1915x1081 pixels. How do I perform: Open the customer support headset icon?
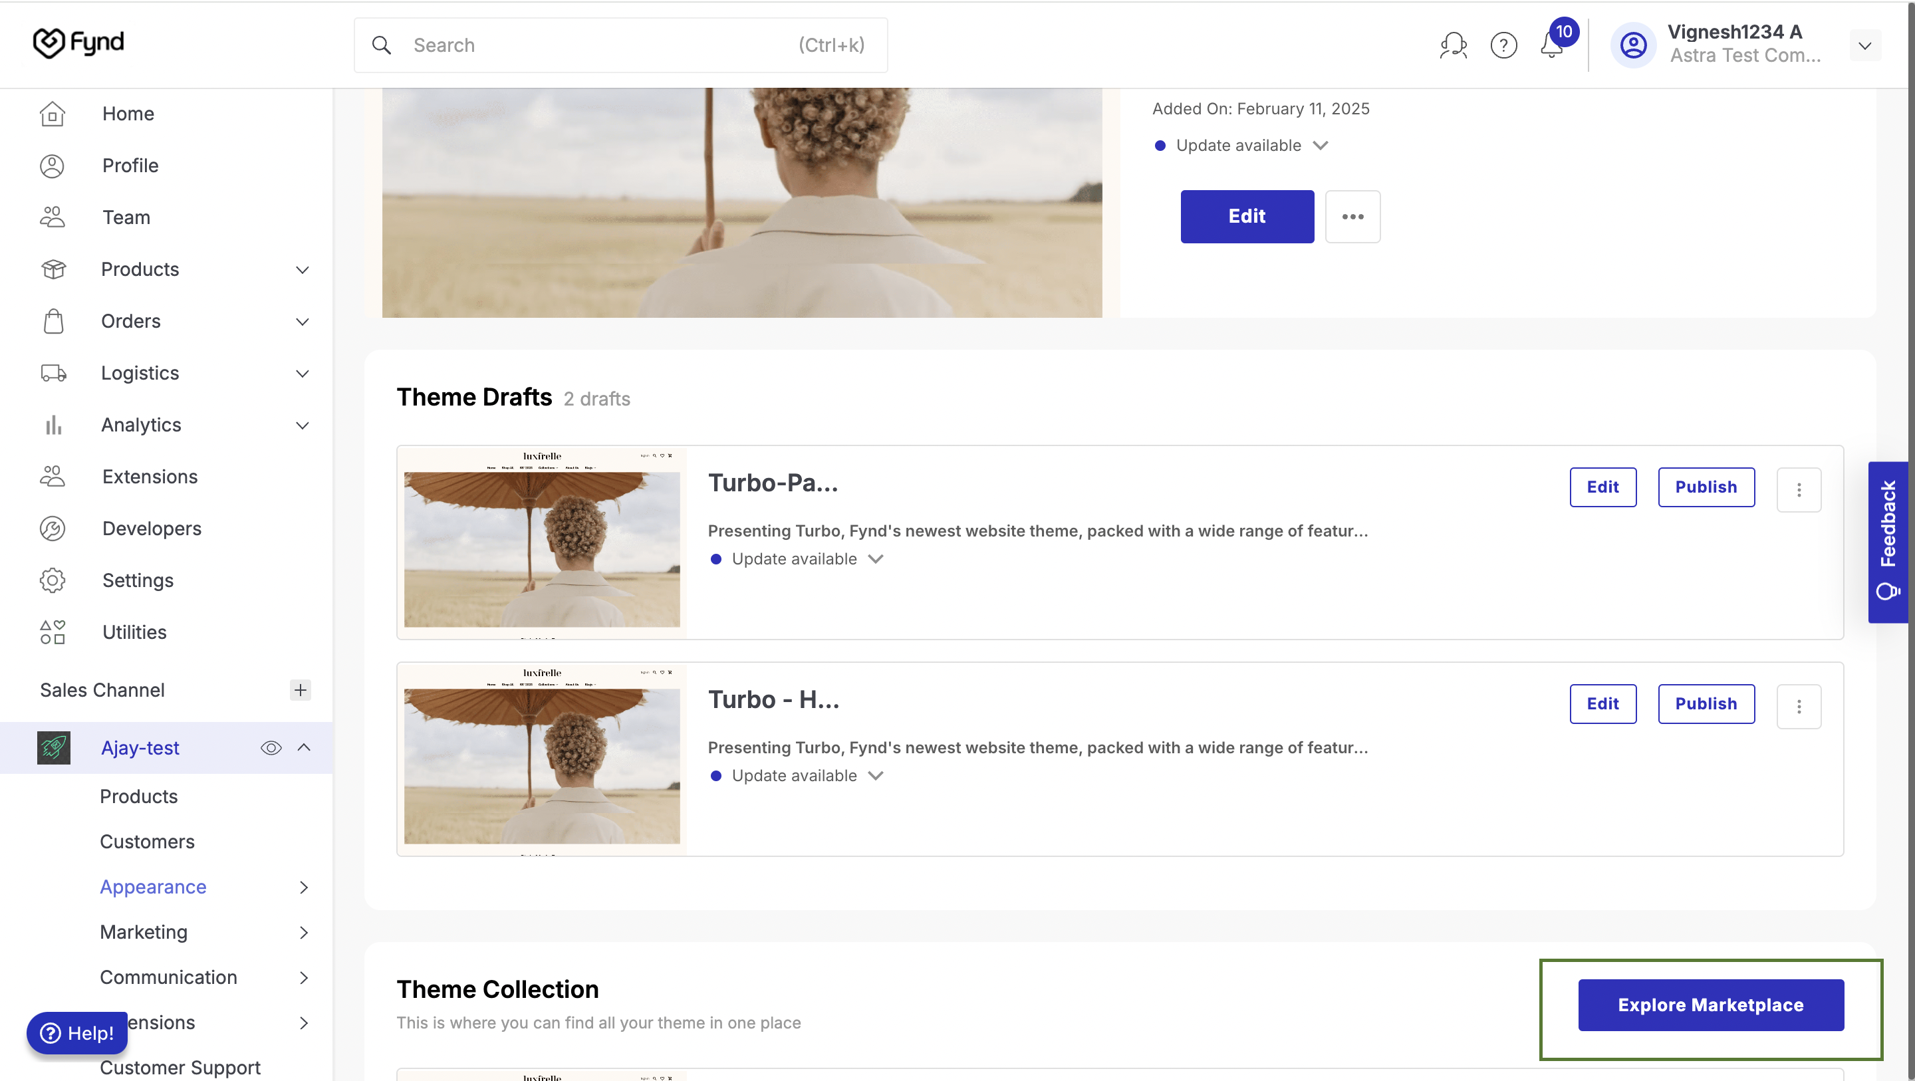click(x=1453, y=45)
